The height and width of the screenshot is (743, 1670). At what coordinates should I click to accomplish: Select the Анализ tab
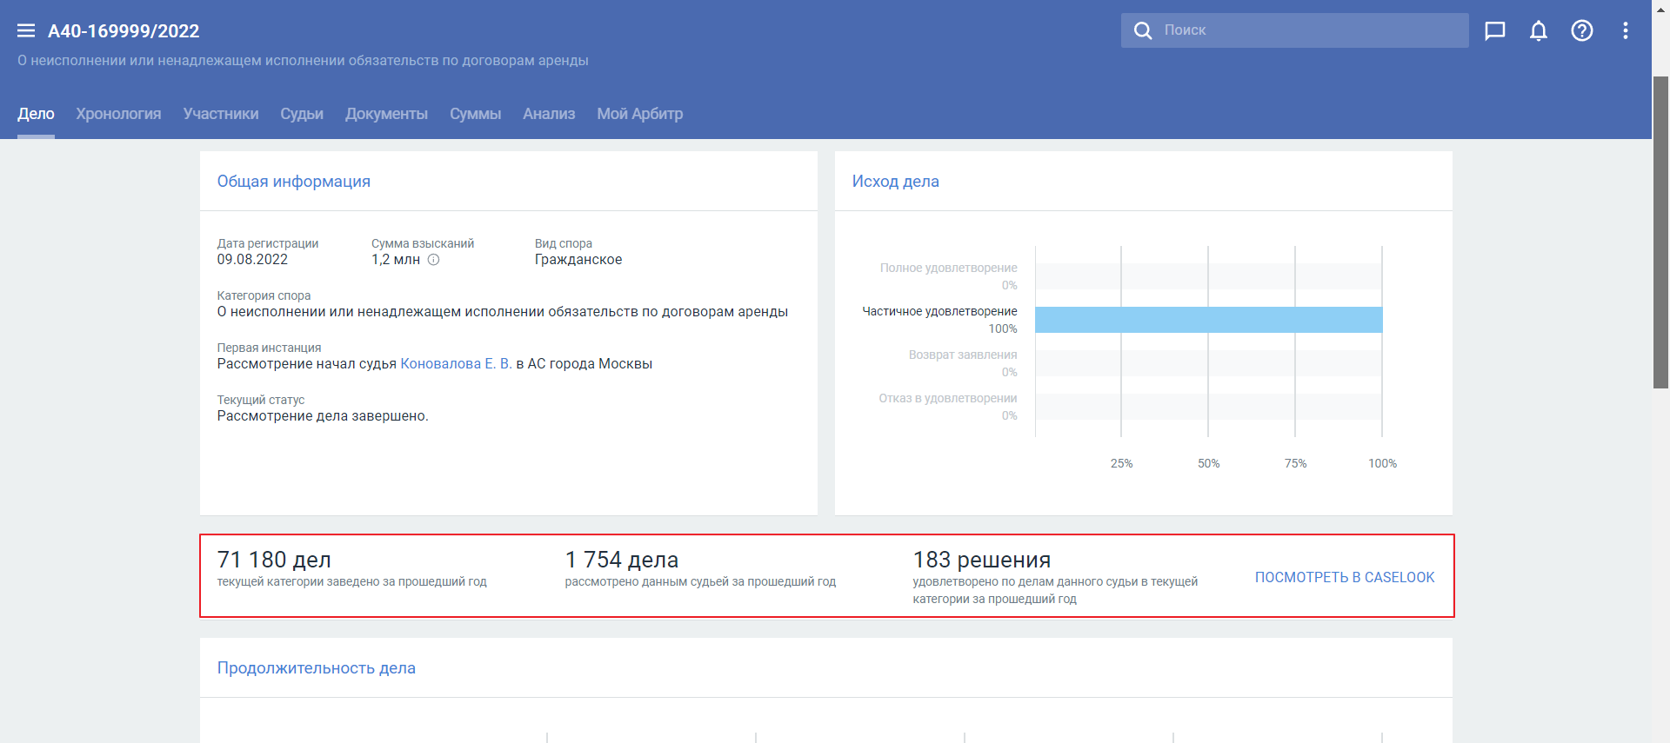(x=549, y=114)
